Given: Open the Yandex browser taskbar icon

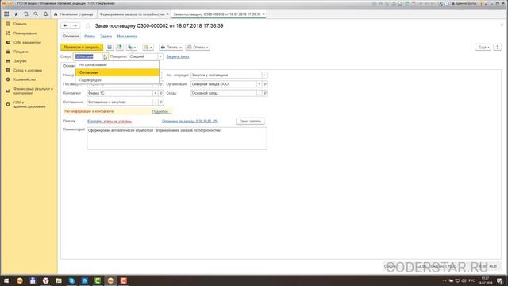Looking at the screenshot, I should (x=46, y=280).
